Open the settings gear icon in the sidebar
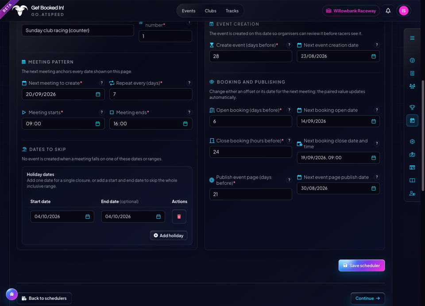Image resolution: width=425 pixels, height=306 pixels. tap(412, 141)
